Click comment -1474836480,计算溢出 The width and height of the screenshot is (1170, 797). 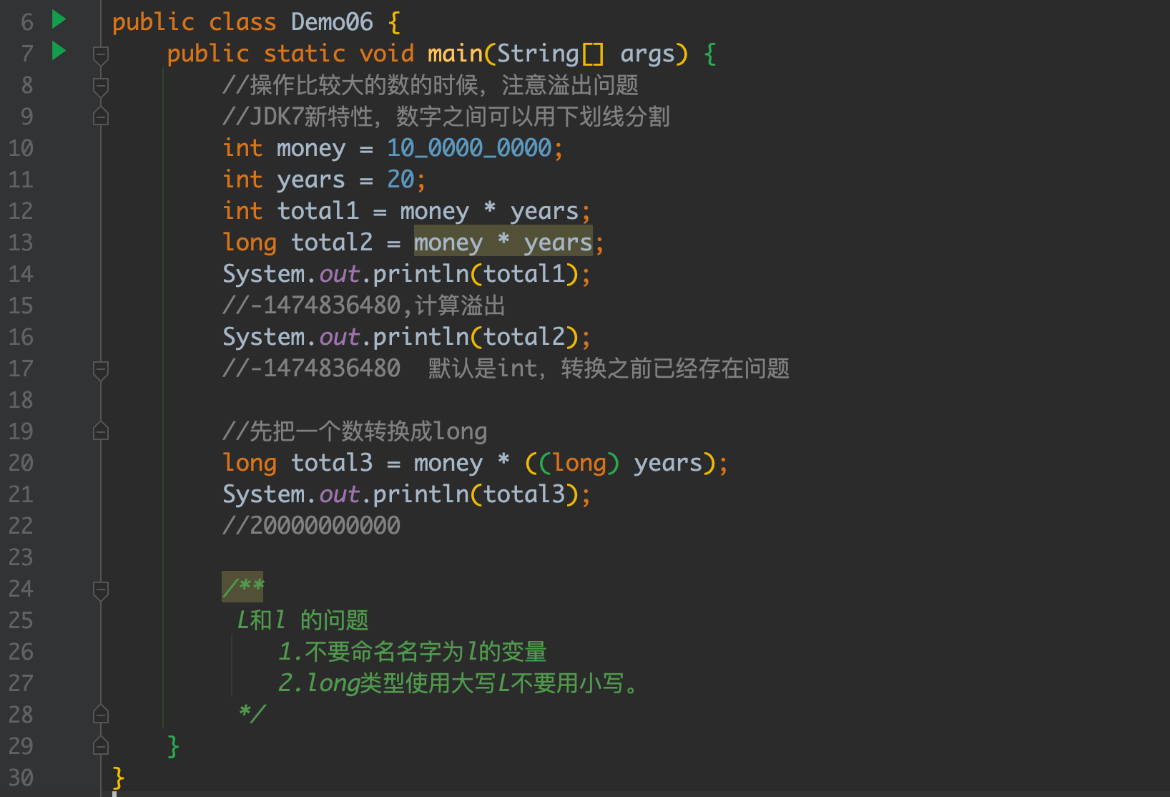pos(364,305)
